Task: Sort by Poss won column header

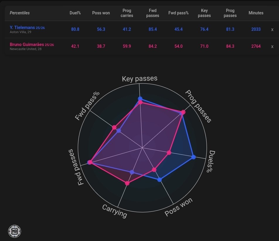Action: (x=101, y=13)
